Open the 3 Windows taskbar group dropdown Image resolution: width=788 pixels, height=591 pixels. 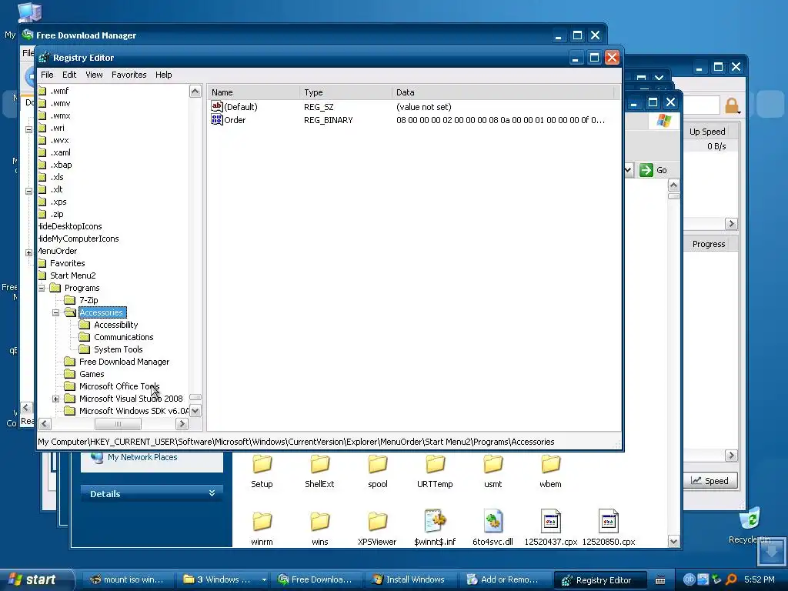tap(265, 579)
